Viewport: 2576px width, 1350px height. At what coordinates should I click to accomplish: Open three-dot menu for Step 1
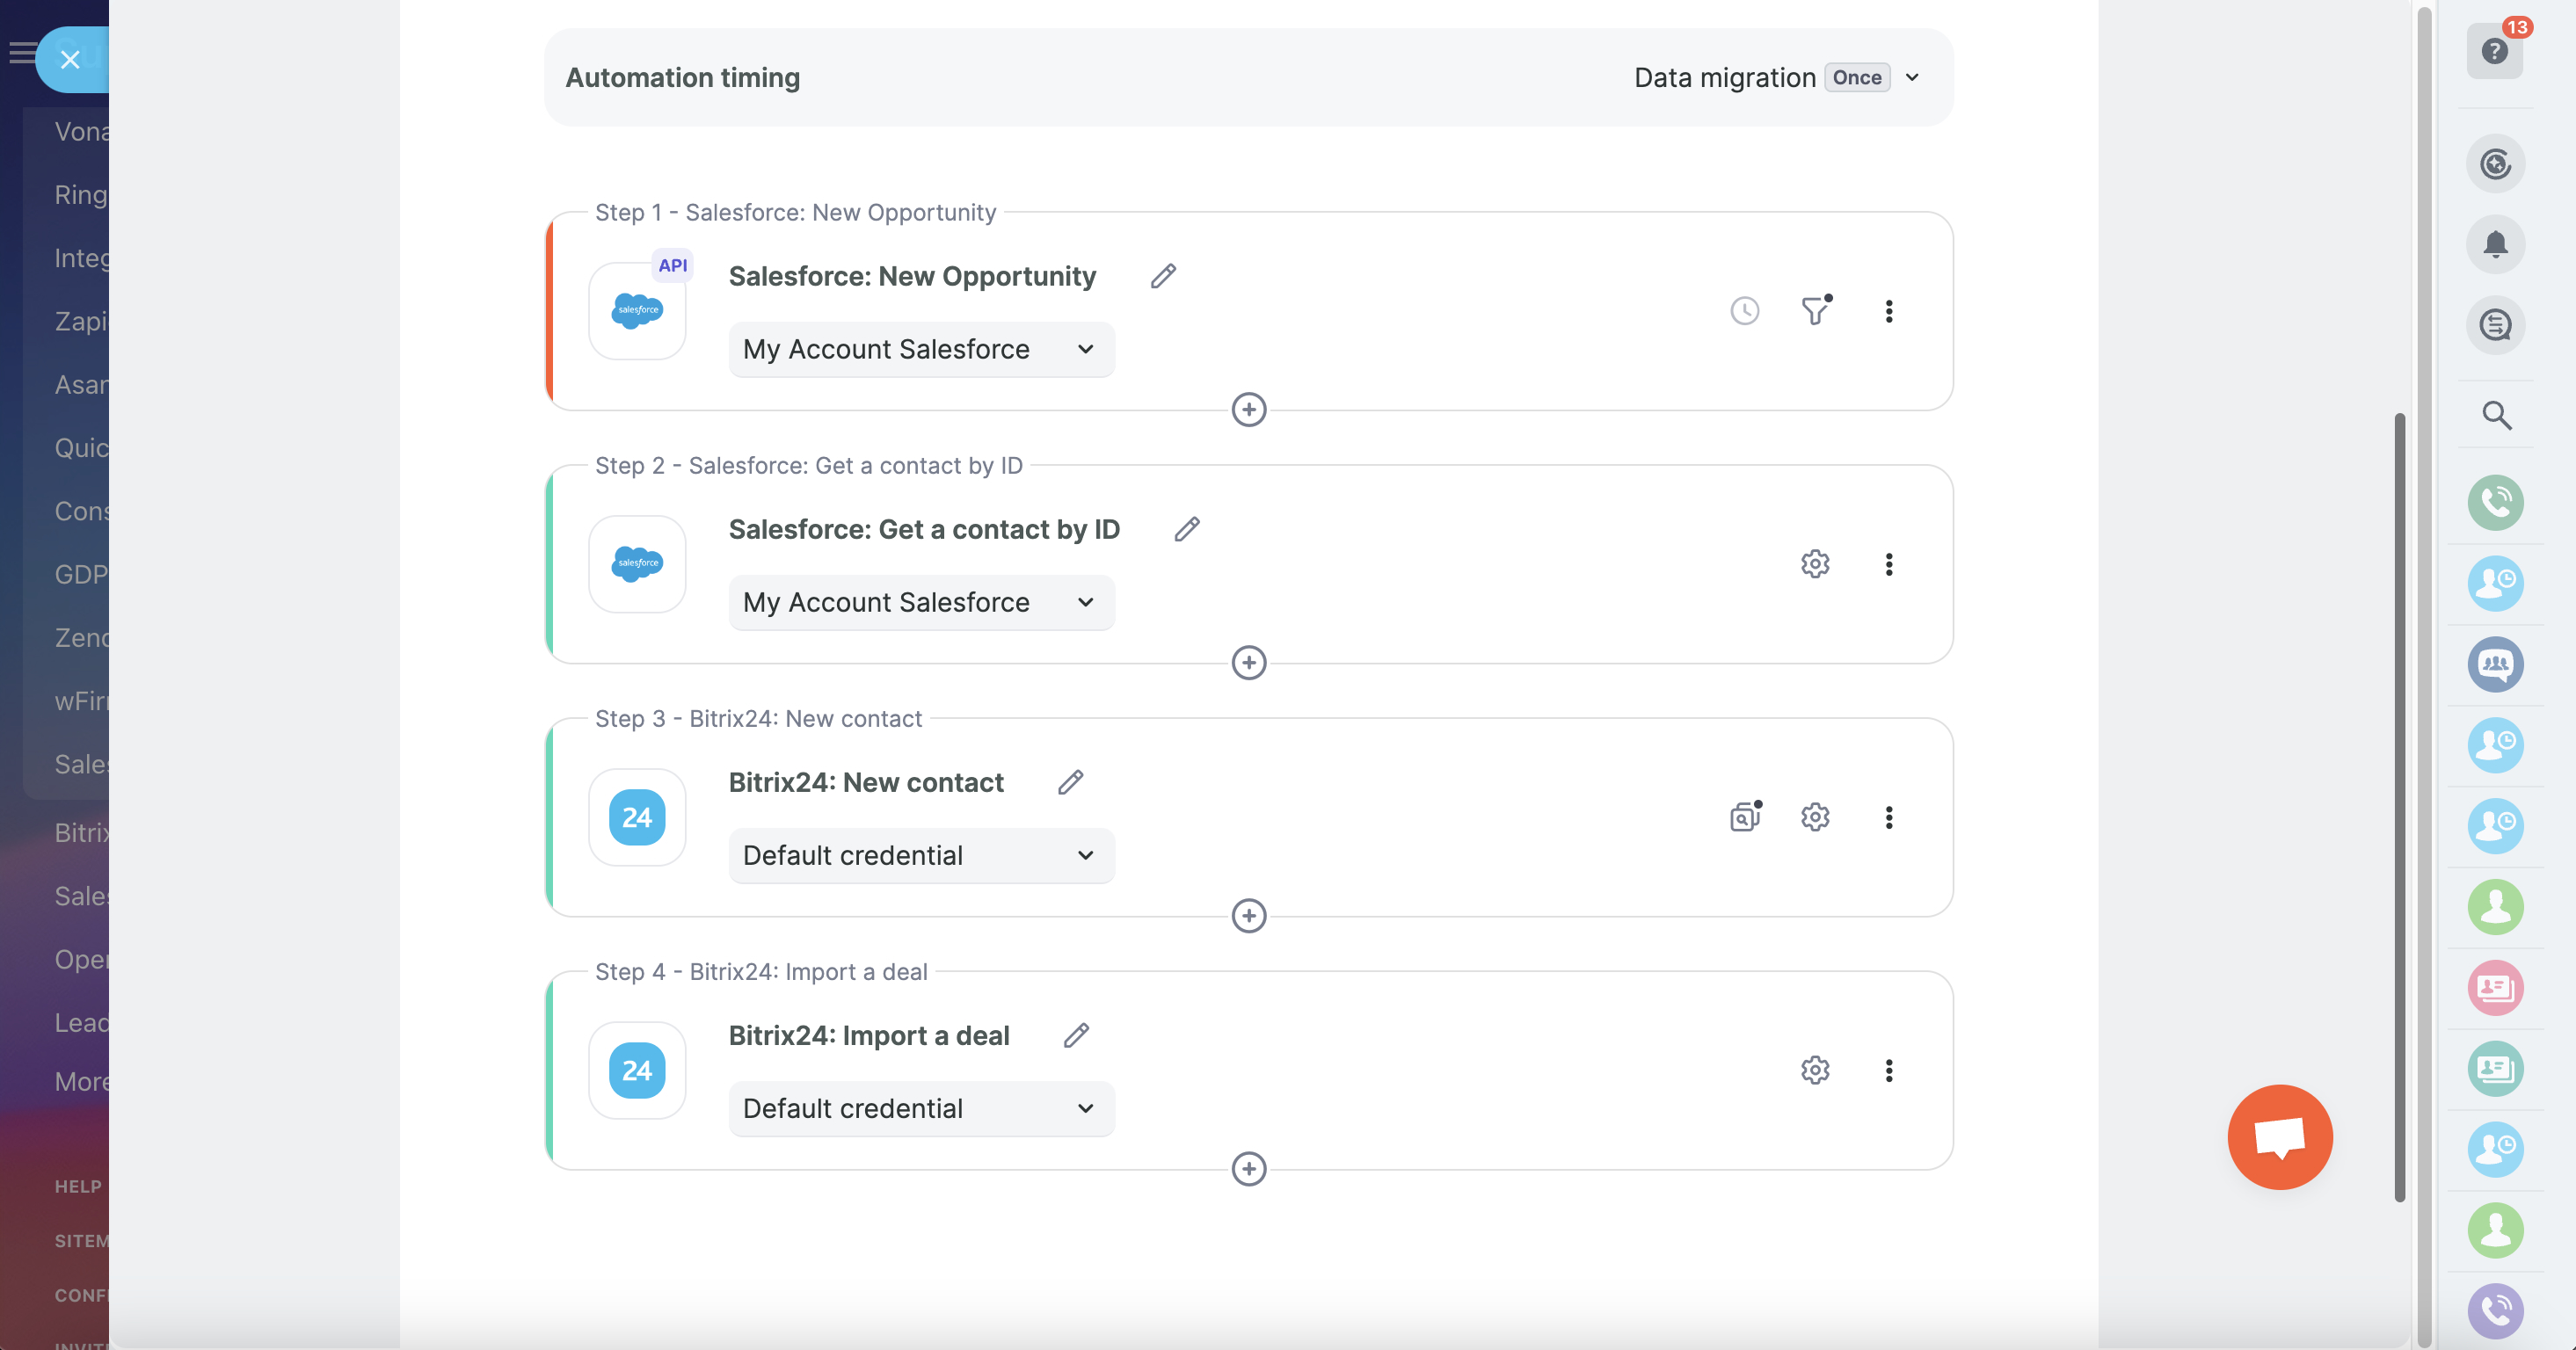(x=1888, y=311)
